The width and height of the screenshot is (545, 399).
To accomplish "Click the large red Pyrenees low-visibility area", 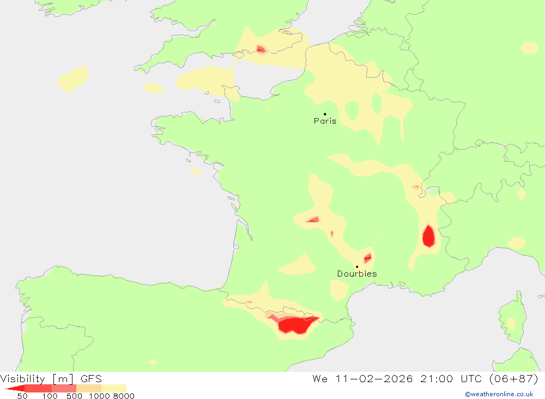I will click(294, 325).
